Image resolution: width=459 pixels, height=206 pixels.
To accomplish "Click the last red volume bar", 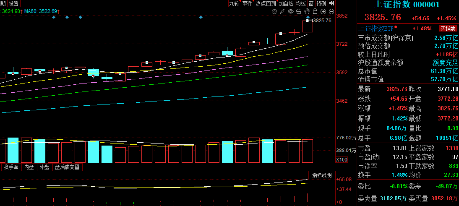I will [308, 151].
